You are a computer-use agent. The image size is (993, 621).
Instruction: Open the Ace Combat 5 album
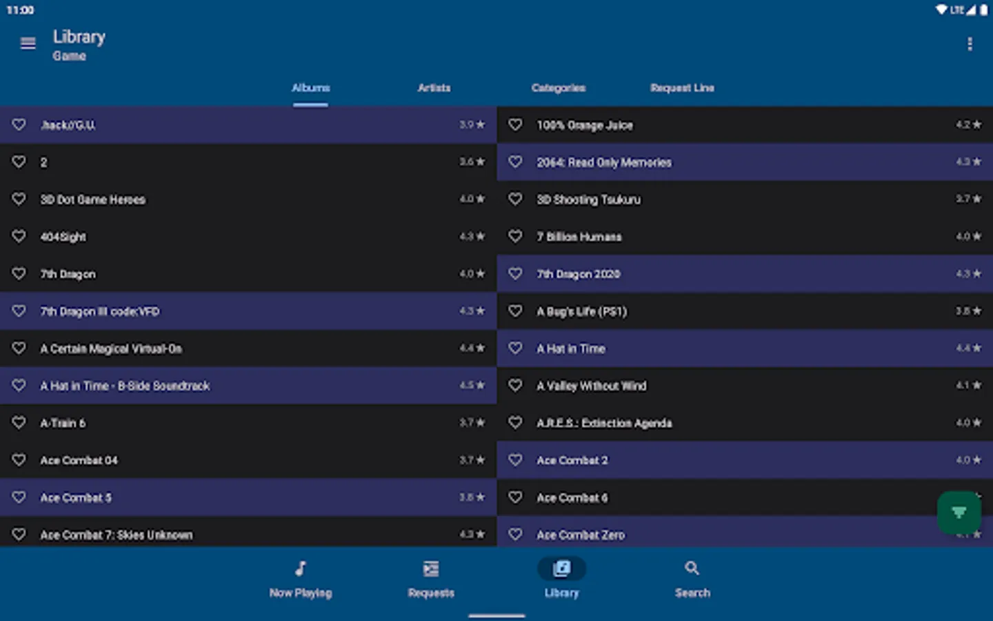(75, 498)
